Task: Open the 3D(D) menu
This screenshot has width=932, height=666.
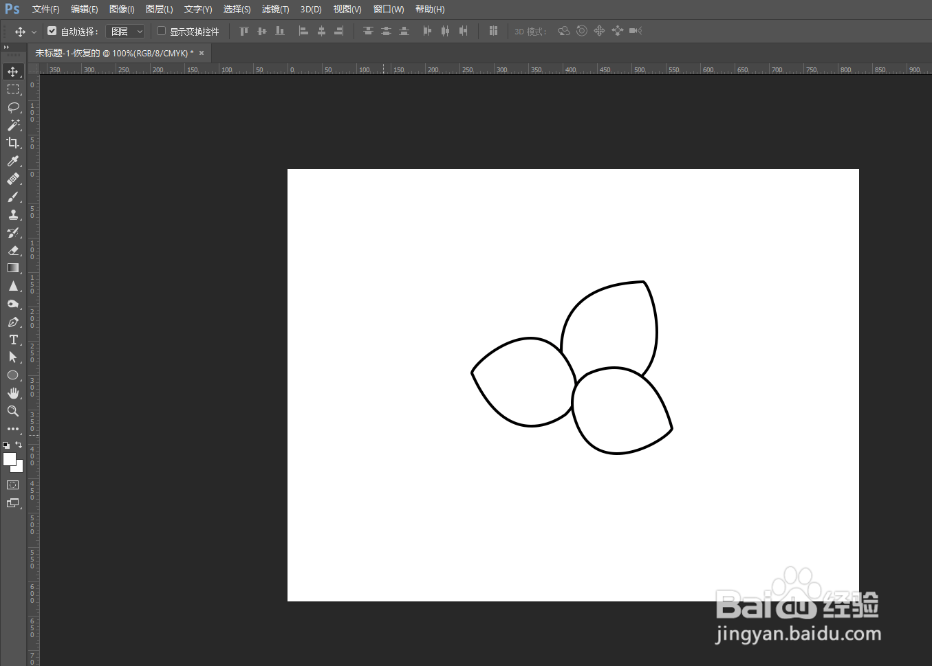Action: point(311,10)
